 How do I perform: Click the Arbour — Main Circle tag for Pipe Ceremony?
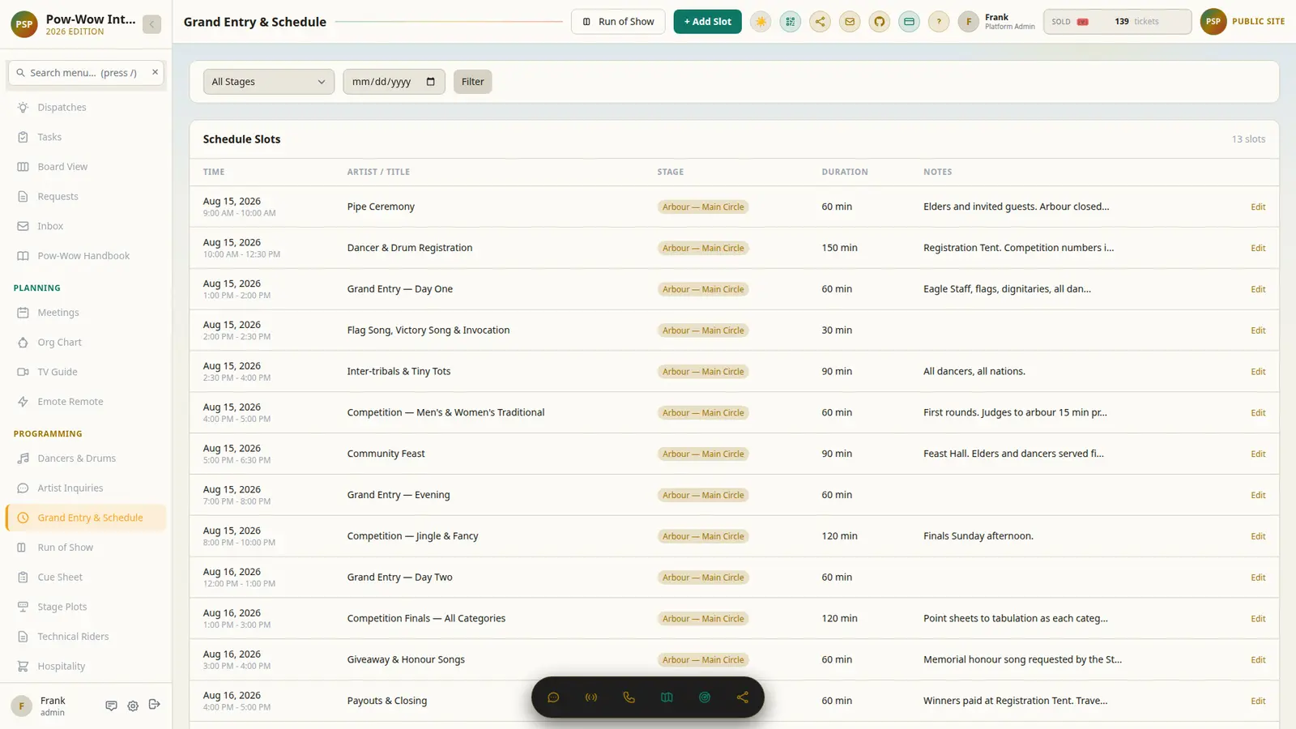703,207
